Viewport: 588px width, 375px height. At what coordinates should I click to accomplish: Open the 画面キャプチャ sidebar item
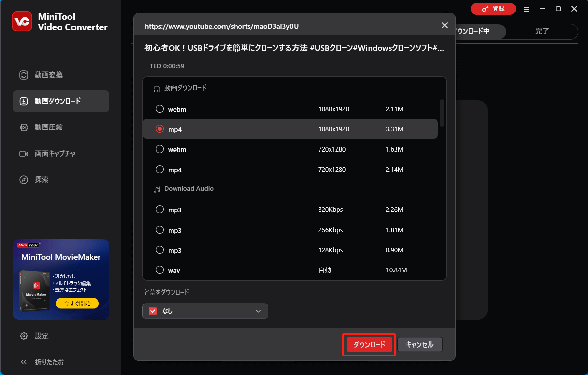61,154
